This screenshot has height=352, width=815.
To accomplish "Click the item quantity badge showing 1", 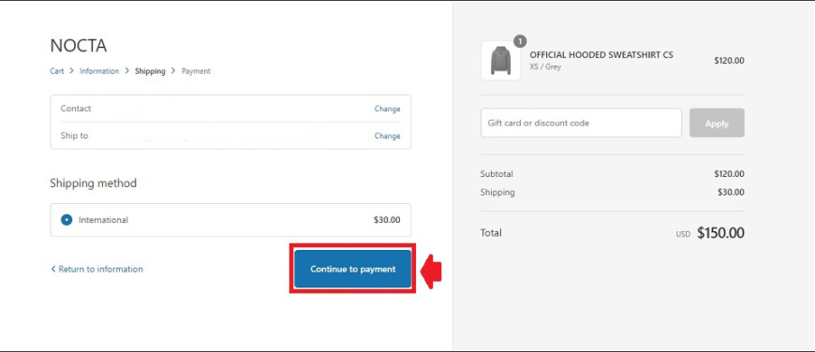I will pyautogui.click(x=520, y=41).
